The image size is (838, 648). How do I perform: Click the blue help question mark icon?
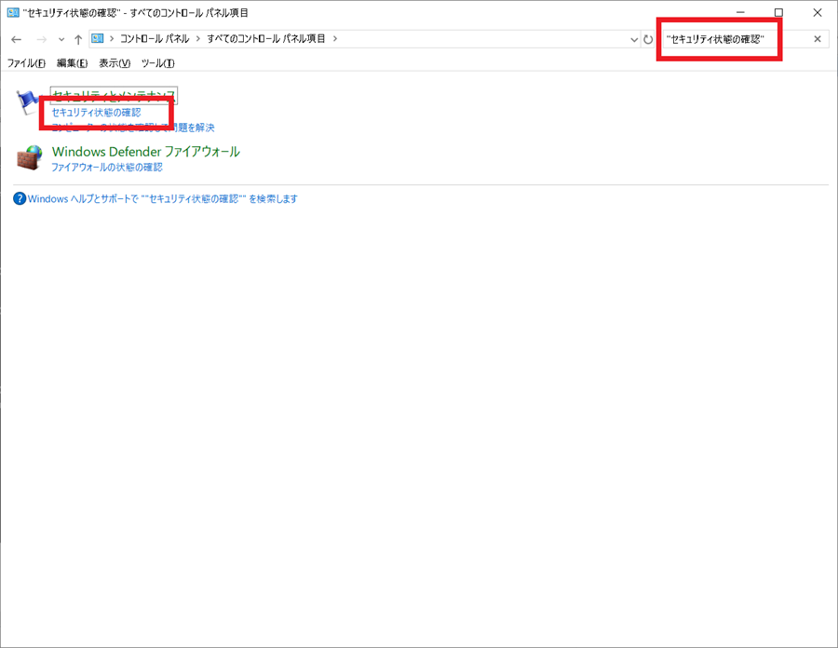(x=20, y=198)
